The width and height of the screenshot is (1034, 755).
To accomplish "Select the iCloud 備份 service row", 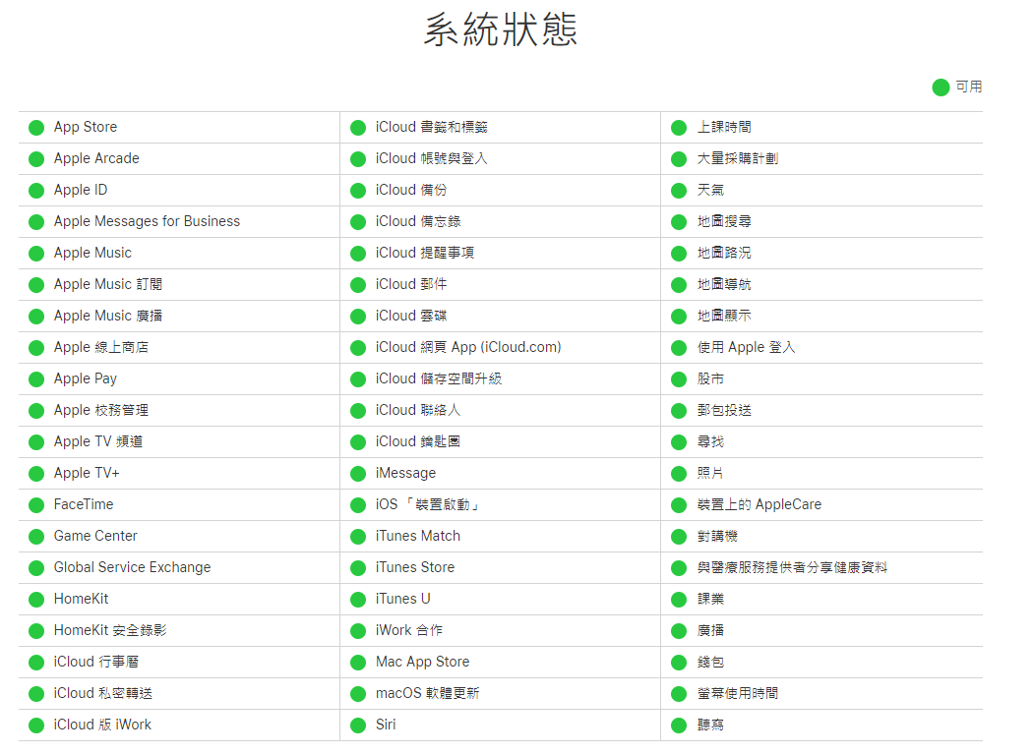I will click(413, 190).
